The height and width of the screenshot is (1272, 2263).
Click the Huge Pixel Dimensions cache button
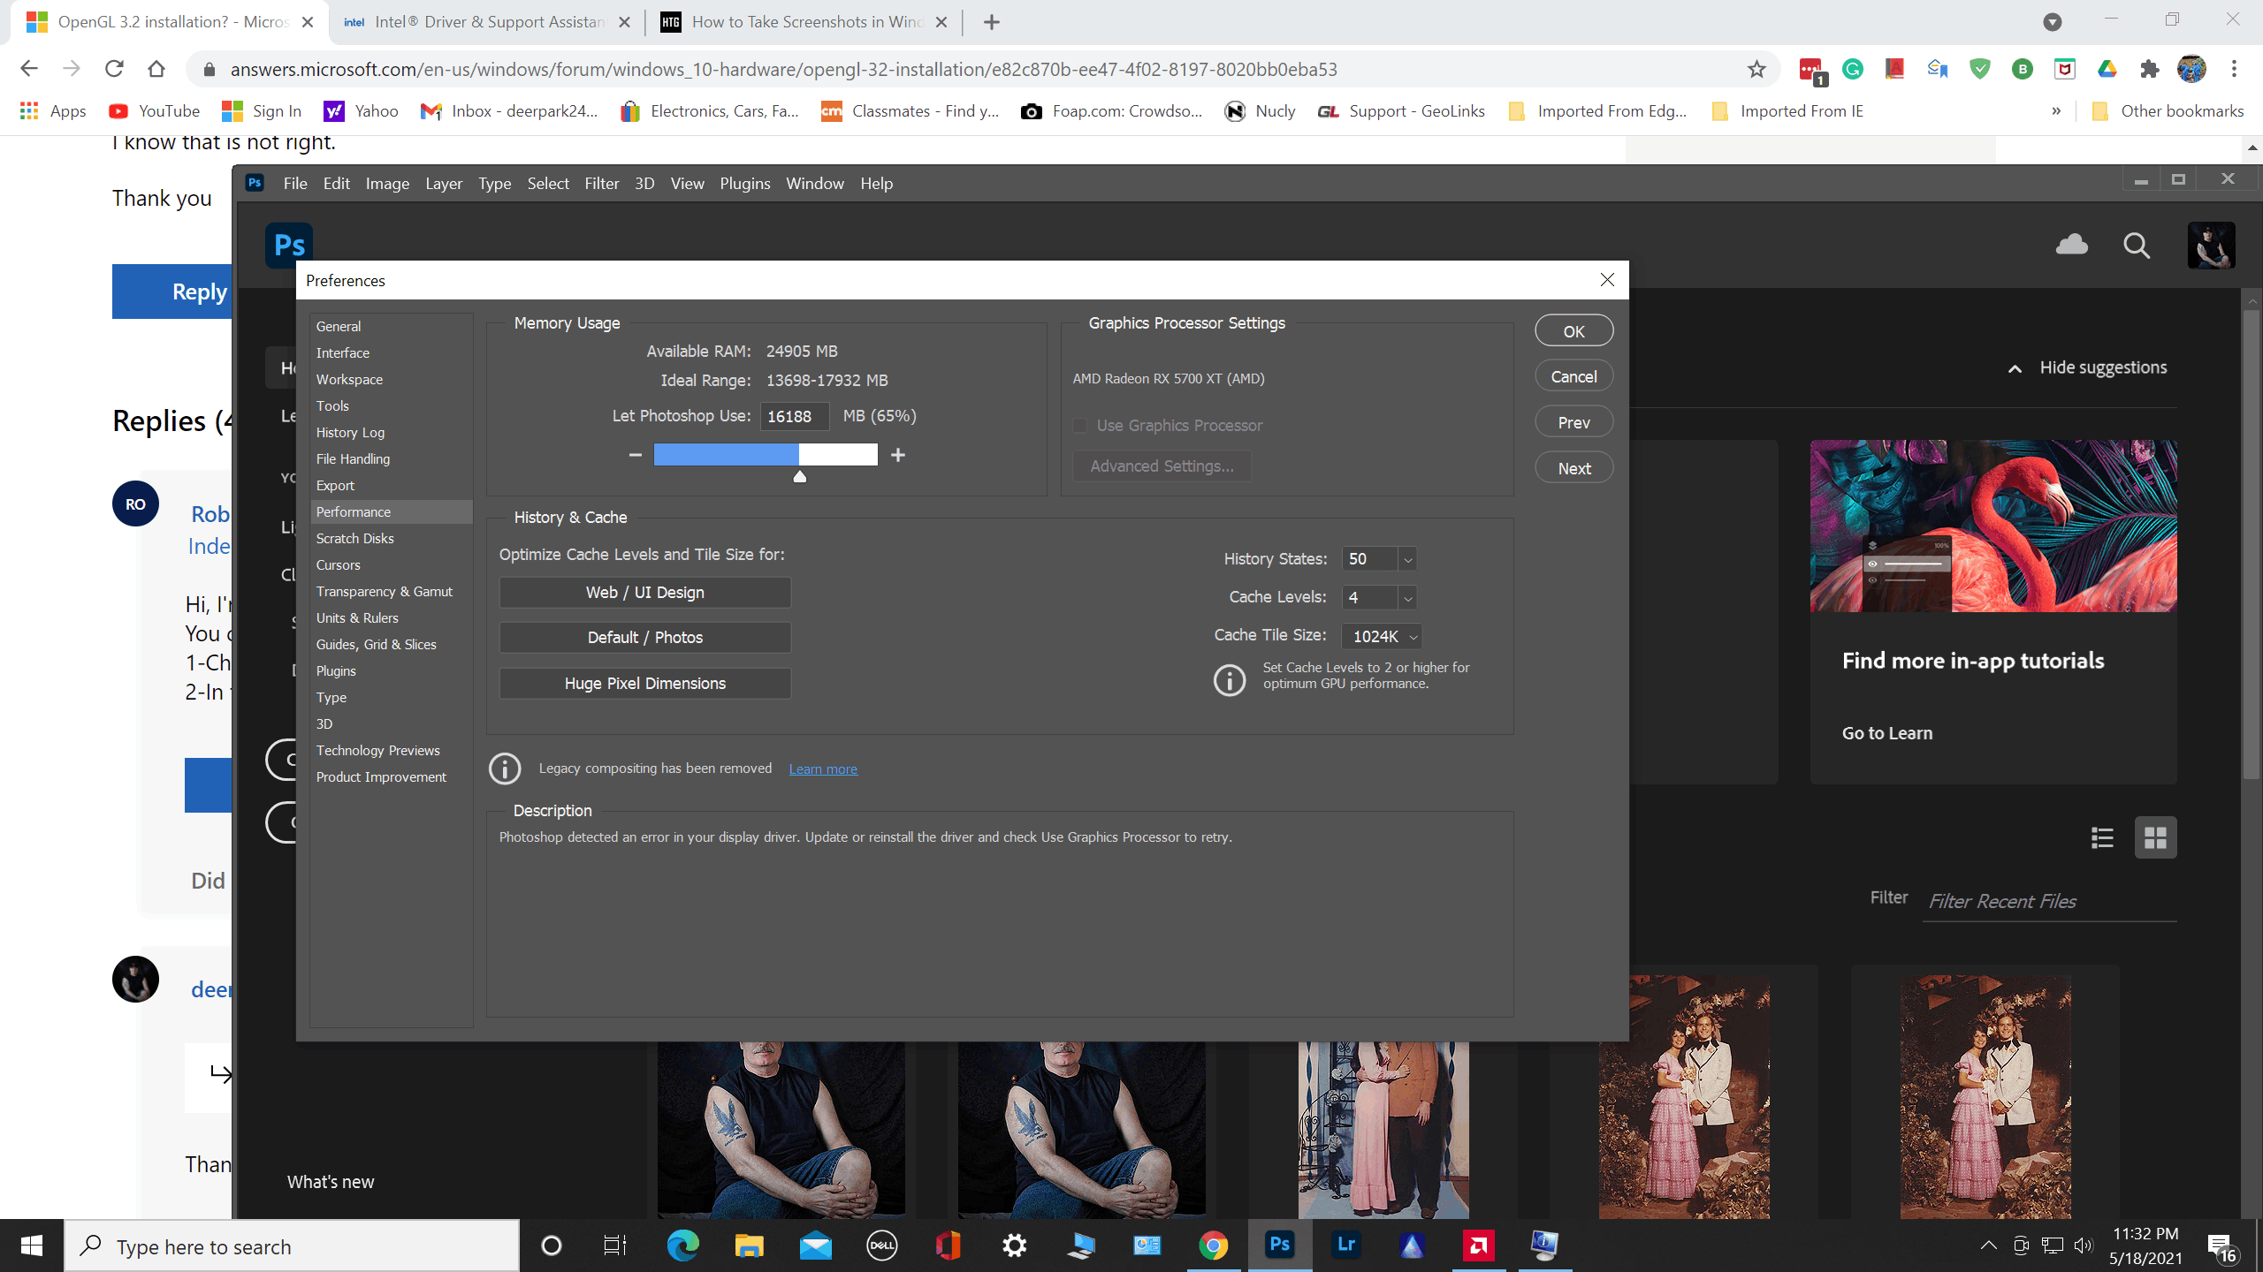[x=644, y=684]
